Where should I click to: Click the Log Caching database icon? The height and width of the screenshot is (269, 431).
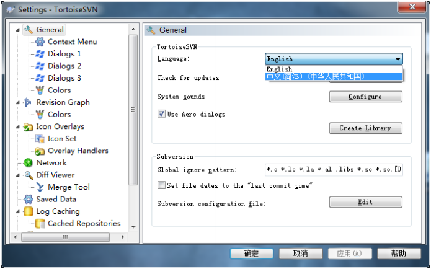pos(28,211)
